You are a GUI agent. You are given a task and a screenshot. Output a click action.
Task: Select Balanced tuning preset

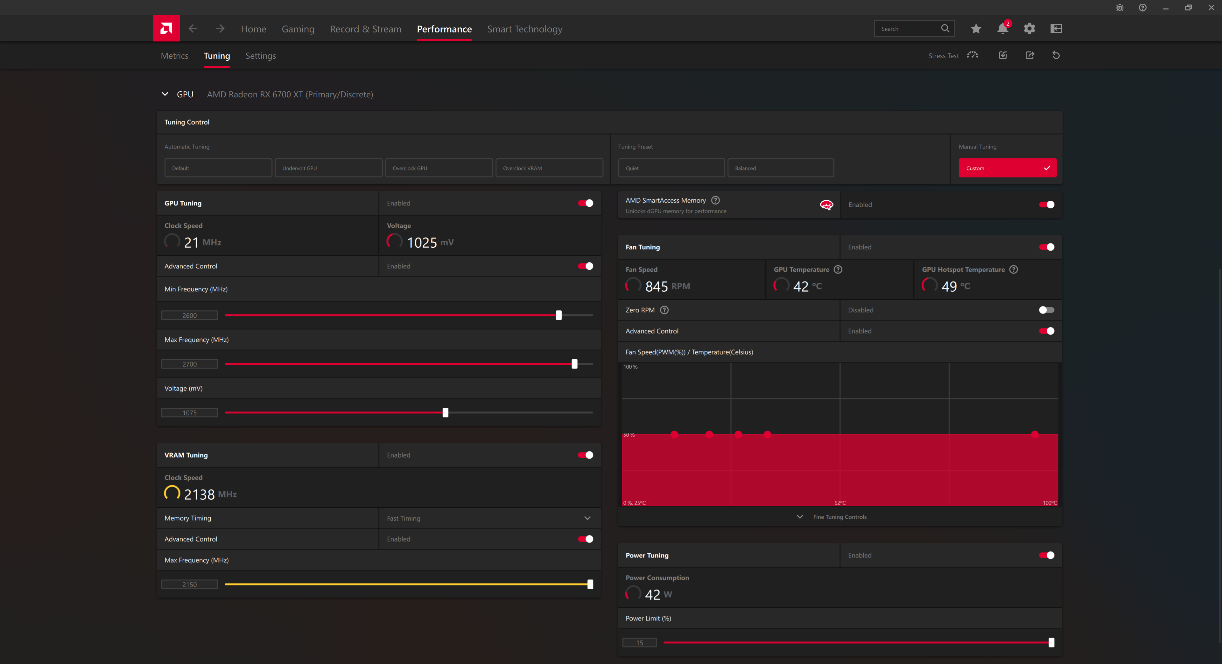click(x=780, y=168)
